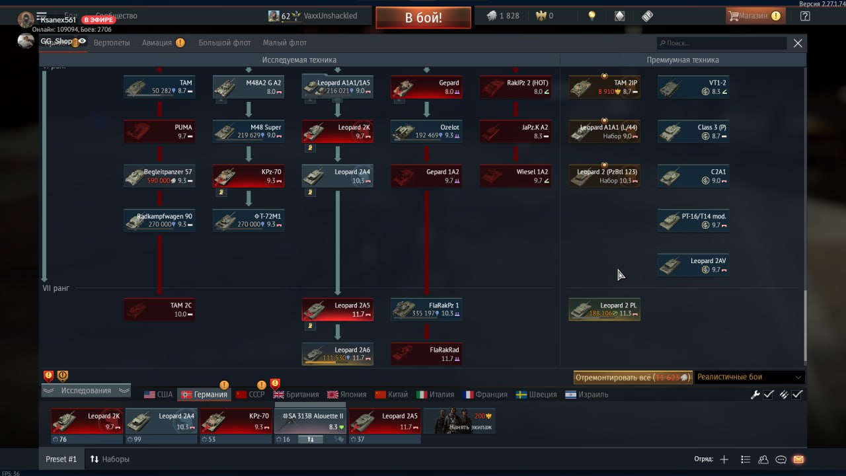This screenshot has height=476, width=846.
Task: Open the Реалистичные бои game mode dropdown
Action: tap(750, 377)
